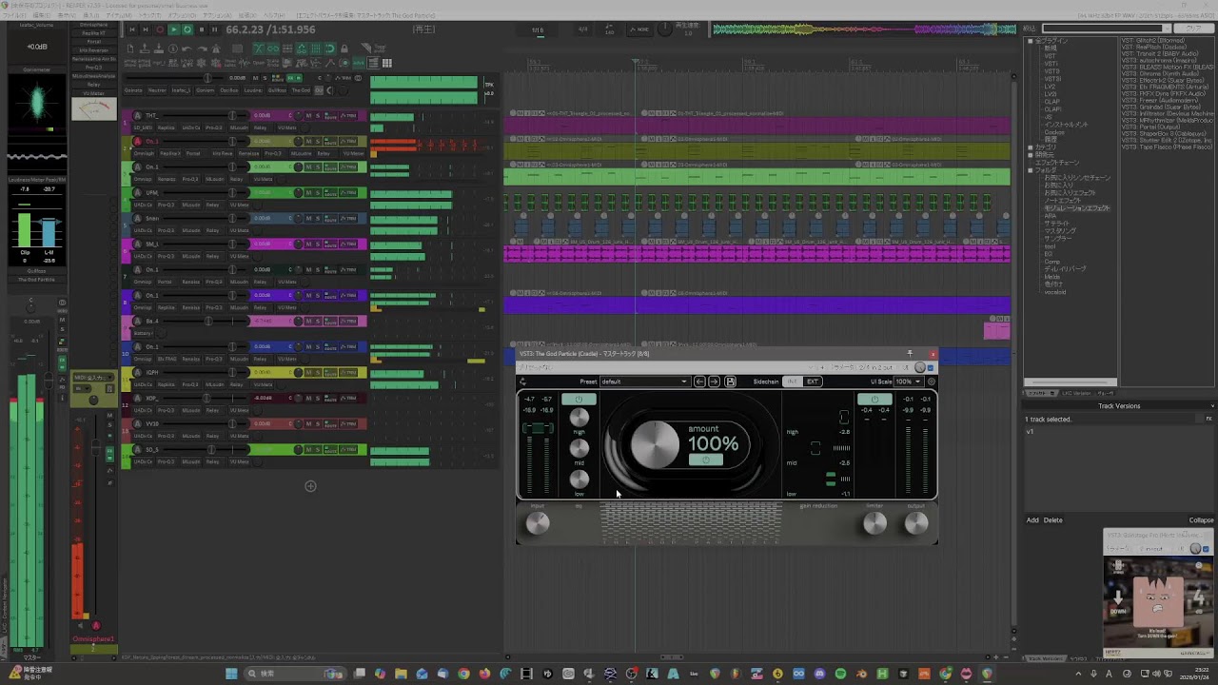
Task: Open the ヘルプ(H) menu
Action: coord(274,16)
